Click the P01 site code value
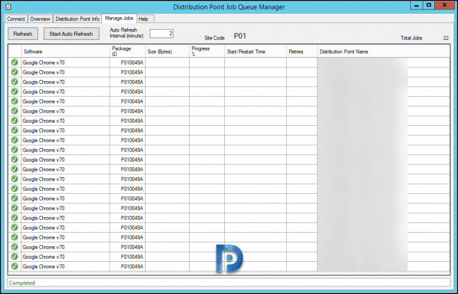 tap(240, 36)
